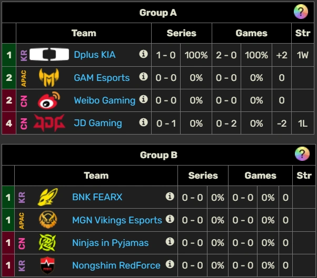Click the Dplus KIA team logo

click(x=49, y=55)
